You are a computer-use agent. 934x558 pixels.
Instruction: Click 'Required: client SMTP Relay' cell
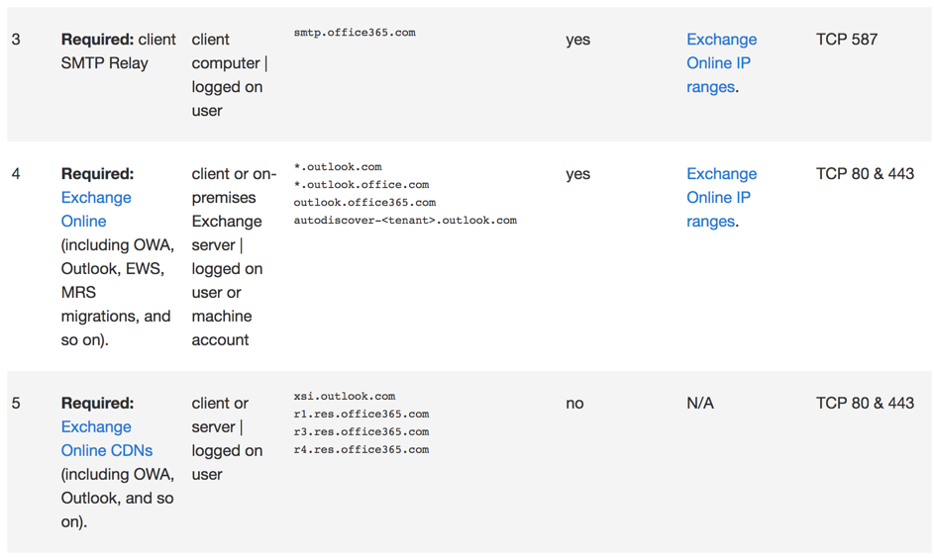click(x=119, y=51)
